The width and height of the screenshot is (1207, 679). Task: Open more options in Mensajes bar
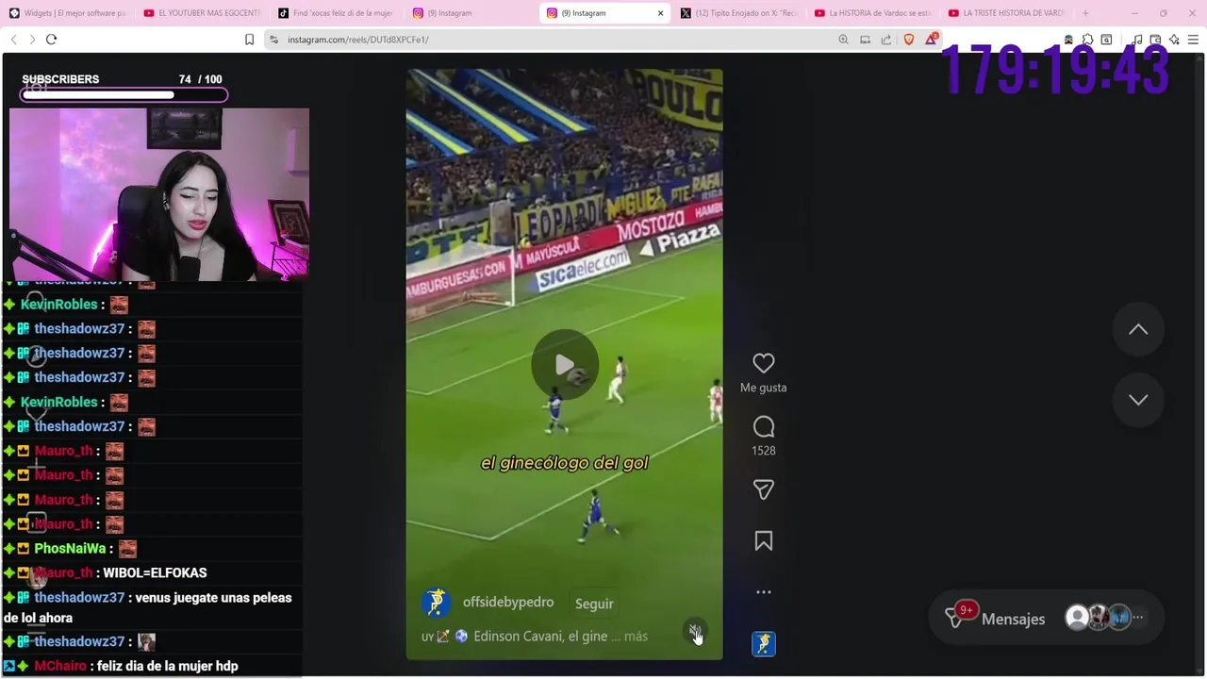(x=1138, y=618)
